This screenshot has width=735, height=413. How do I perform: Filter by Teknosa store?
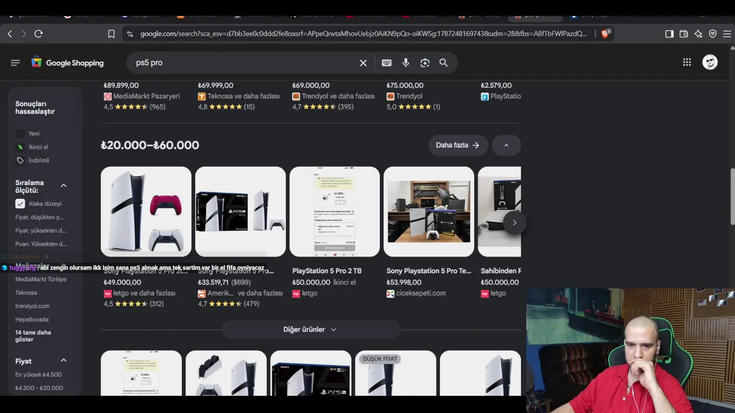pos(26,293)
